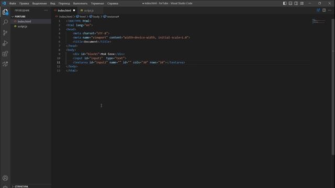This screenshot has height=188, width=335.
Task: Click line number 11 in gutter
Action: (59, 63)
